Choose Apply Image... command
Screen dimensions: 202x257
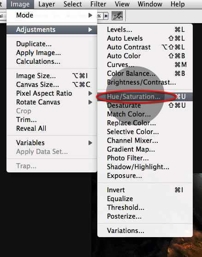(52, 53)
